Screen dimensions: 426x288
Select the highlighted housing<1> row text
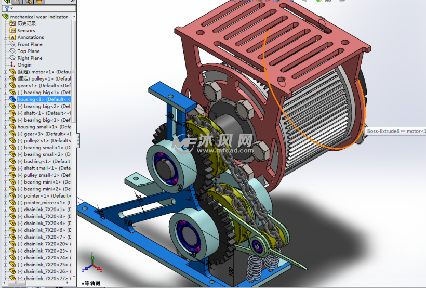pyautogui.click(x=44, y=99)
